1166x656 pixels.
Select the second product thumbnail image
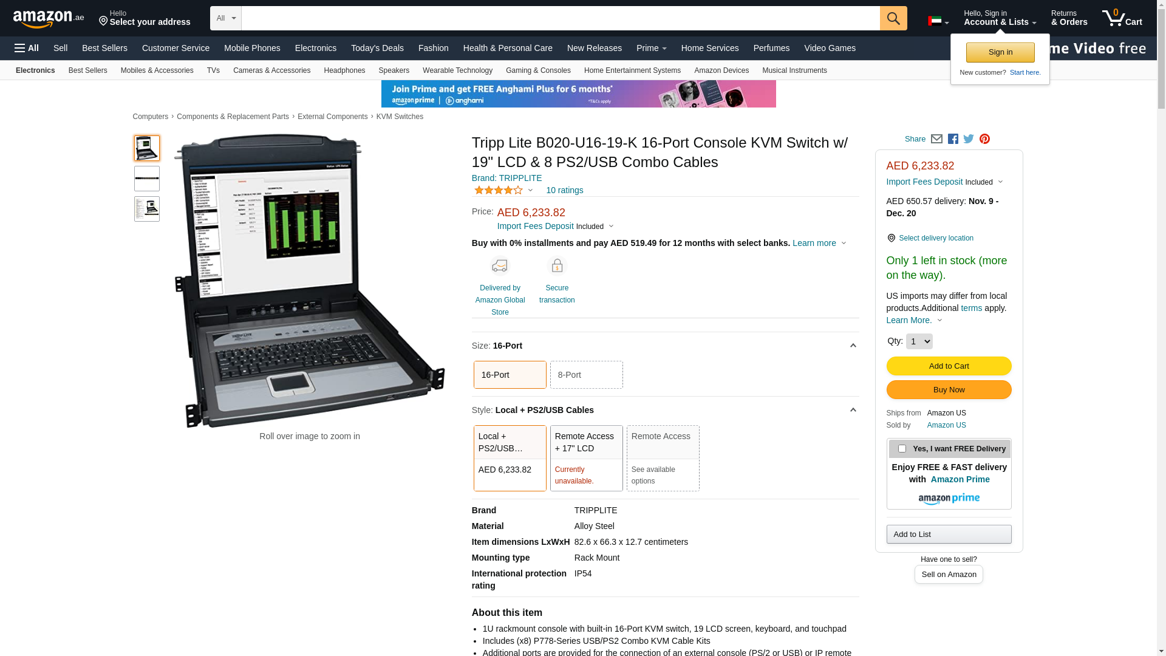147,179
